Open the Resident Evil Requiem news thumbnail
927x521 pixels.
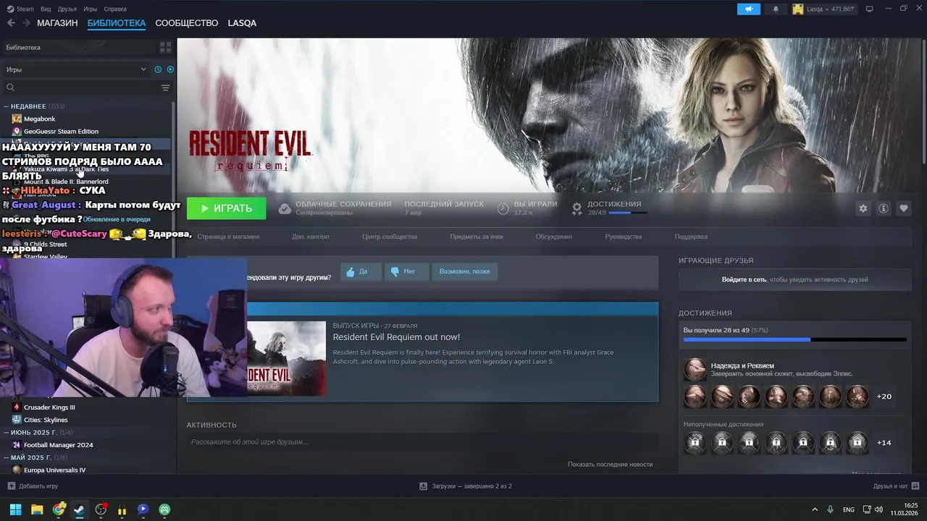tap(286, 359)
